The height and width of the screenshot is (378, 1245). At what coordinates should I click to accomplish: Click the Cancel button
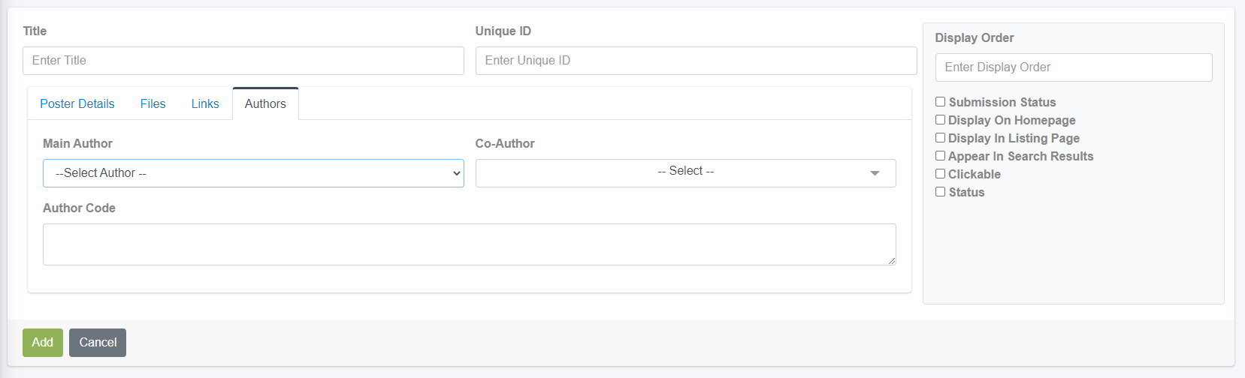tap(98, 343)
